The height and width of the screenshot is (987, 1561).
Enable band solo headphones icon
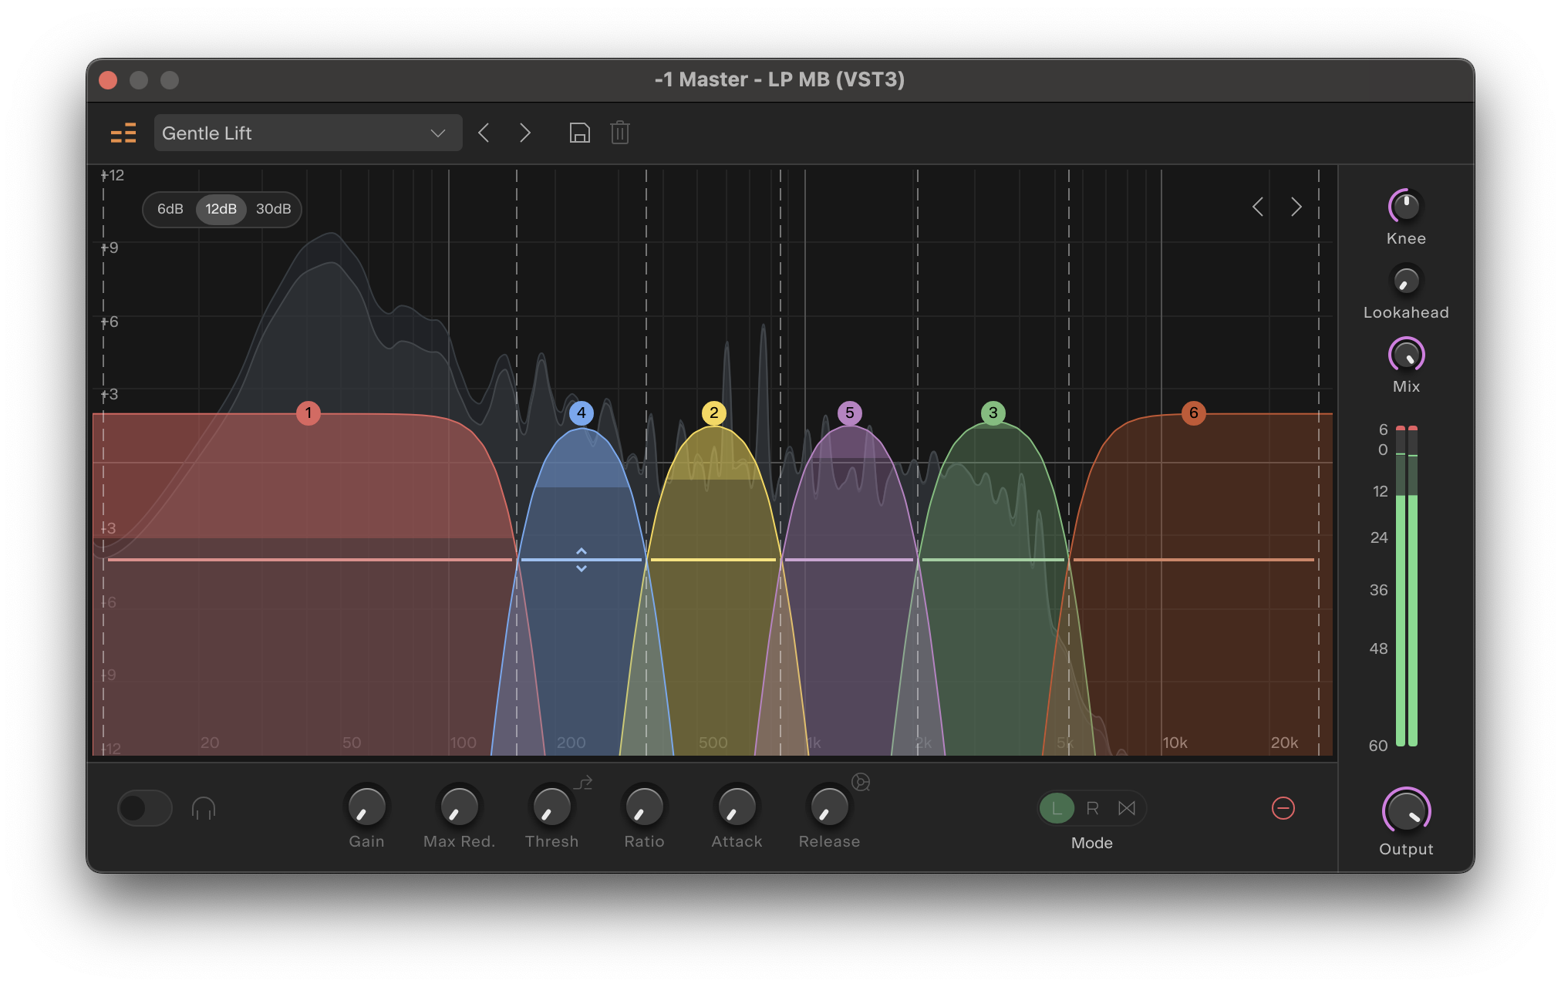click(x=204, y=808)
